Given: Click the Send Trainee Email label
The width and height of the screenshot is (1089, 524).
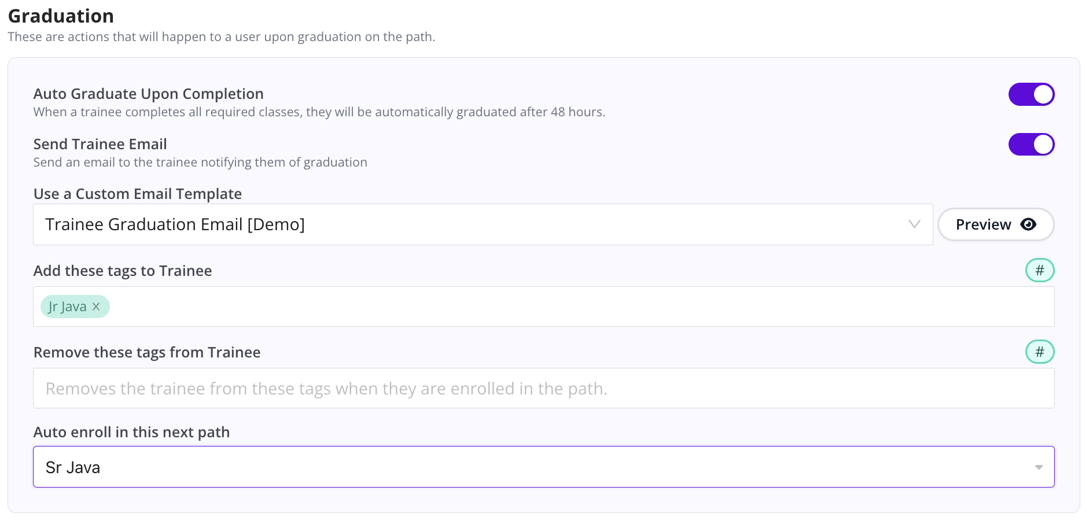Looking at the screenshot, I should [x=100, y=144].
